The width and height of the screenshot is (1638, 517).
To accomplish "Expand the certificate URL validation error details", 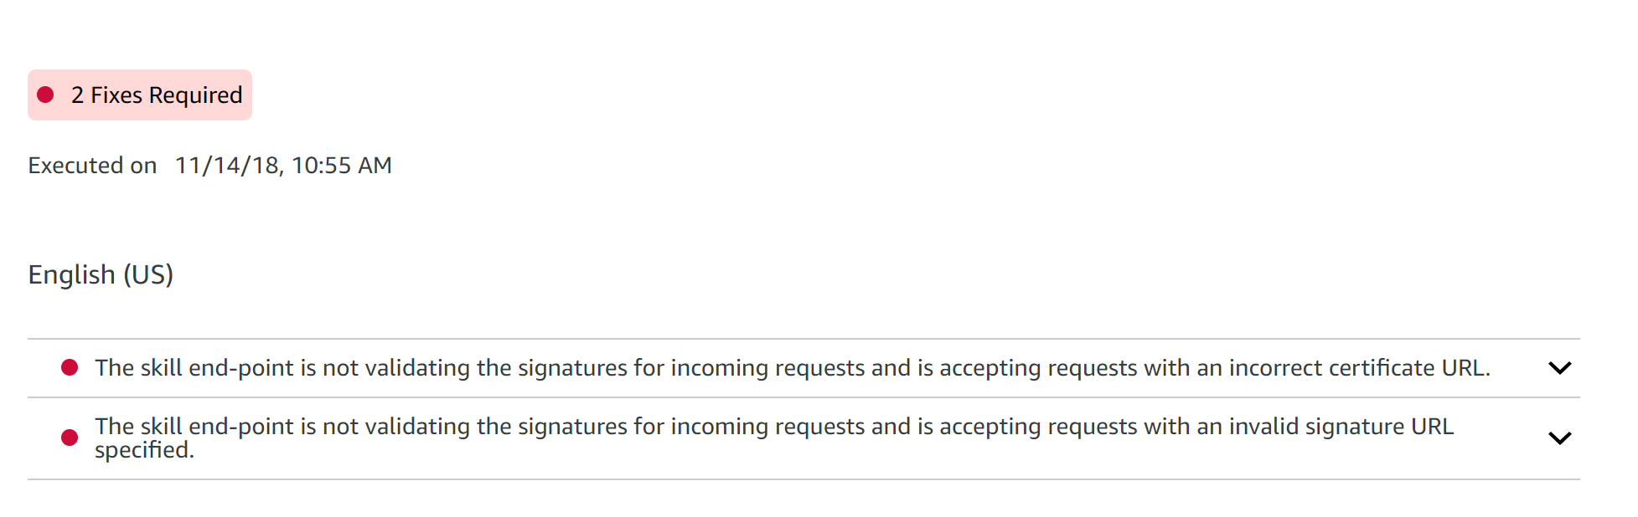I will (1559, 368).
